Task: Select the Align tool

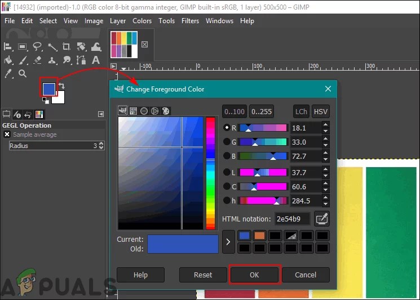Action: coord(8,47)
